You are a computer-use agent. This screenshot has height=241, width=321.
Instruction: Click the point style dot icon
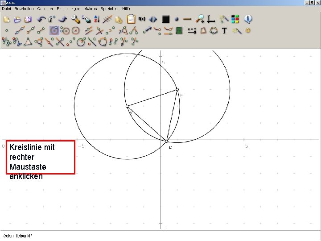pyautogui.click(x=177, y=19)
